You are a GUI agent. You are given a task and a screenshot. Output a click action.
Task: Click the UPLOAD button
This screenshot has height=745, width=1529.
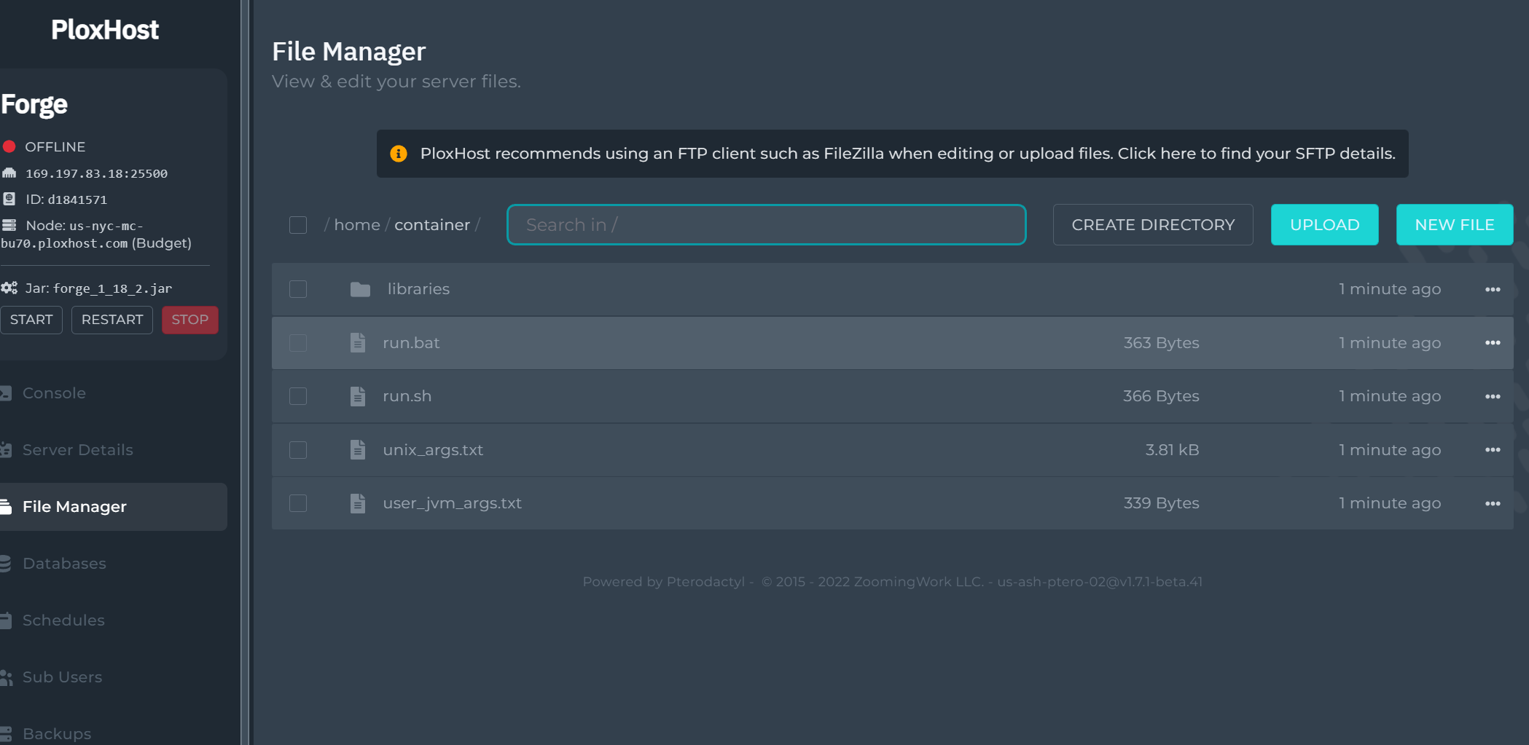[x=1324, y=225]
